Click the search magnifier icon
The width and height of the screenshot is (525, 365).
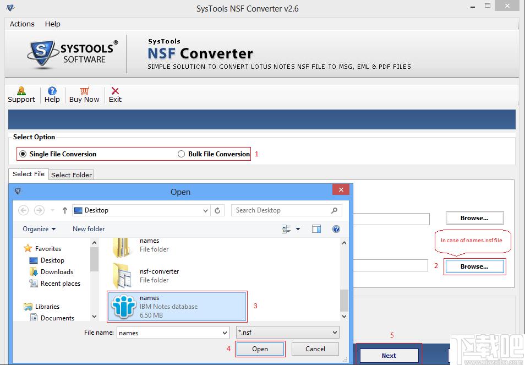[334, 210]
